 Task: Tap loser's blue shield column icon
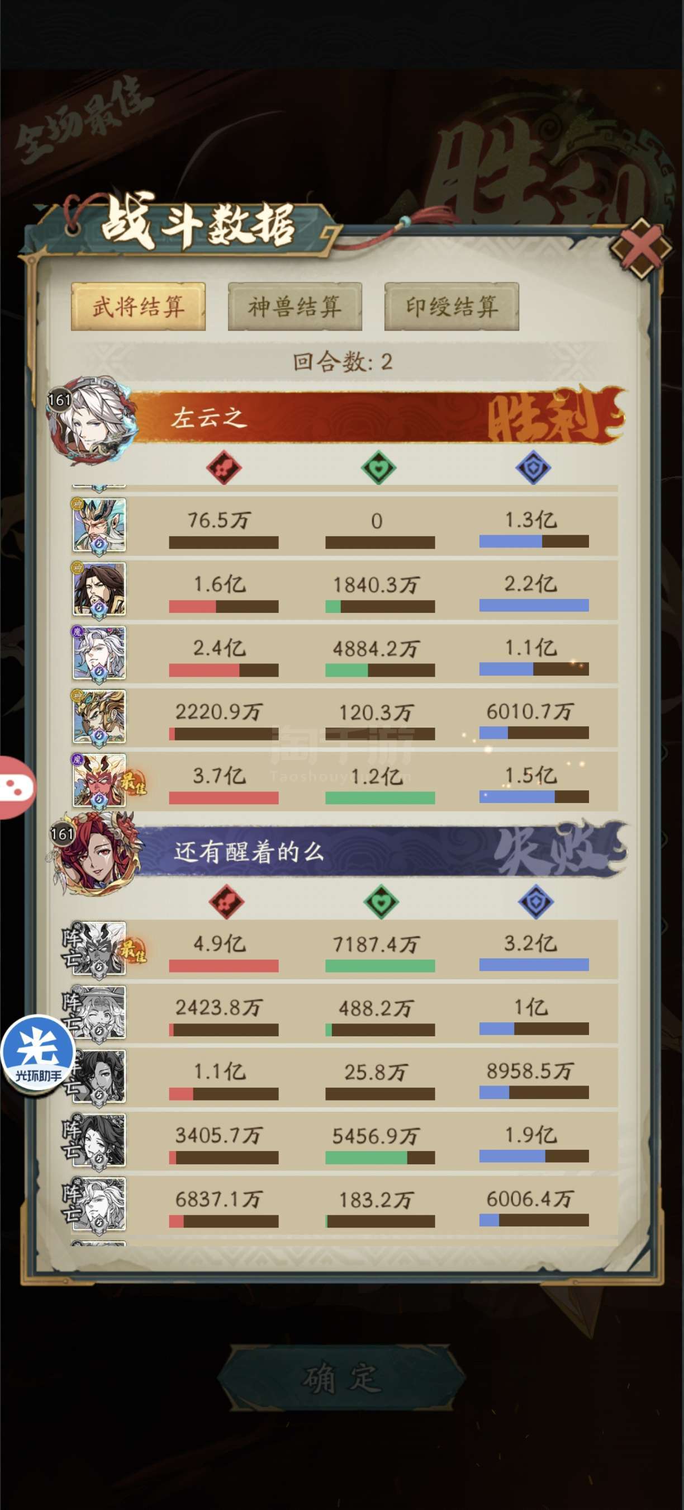(536, 902)
